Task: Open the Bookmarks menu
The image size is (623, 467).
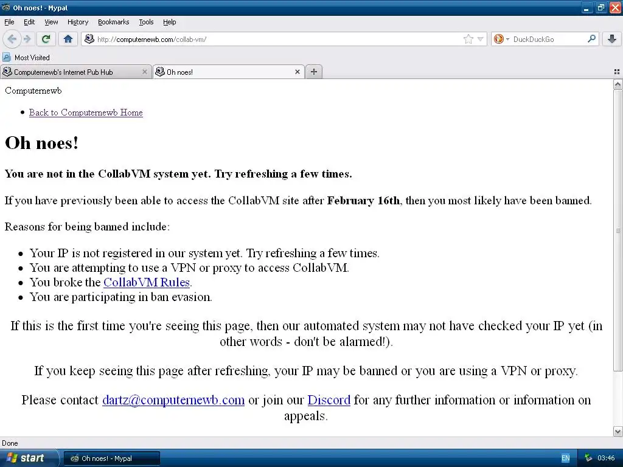Action: pyautogui.click(x=113, y=22)
